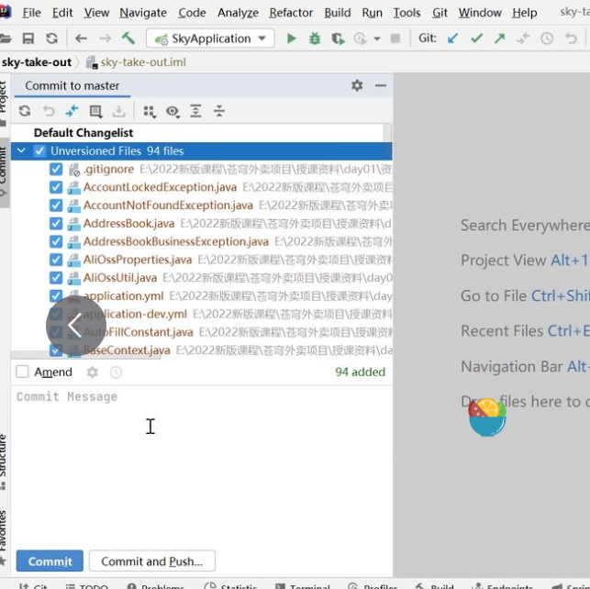This screenshot has height=589, width=590.
Task: Click the Save All toolbar icon
Action: point(28,39)
